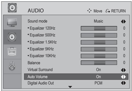Select the Audio speaker icon in sidebar
132x91 pixels.
[x=12, y=37]
